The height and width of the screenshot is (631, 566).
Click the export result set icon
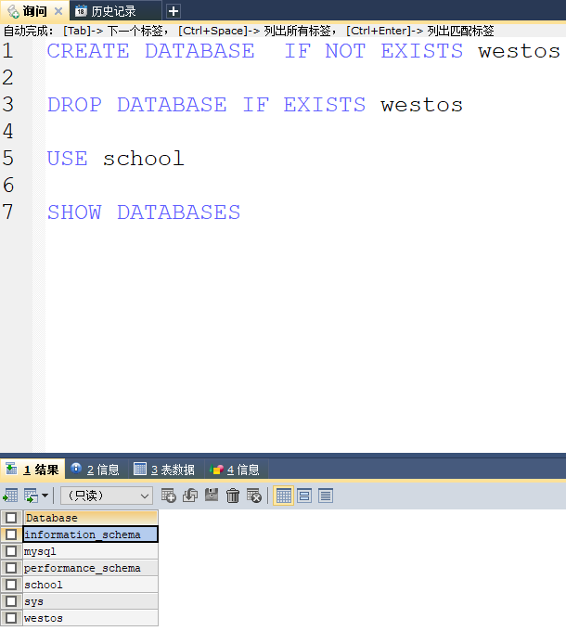[10, 496]
